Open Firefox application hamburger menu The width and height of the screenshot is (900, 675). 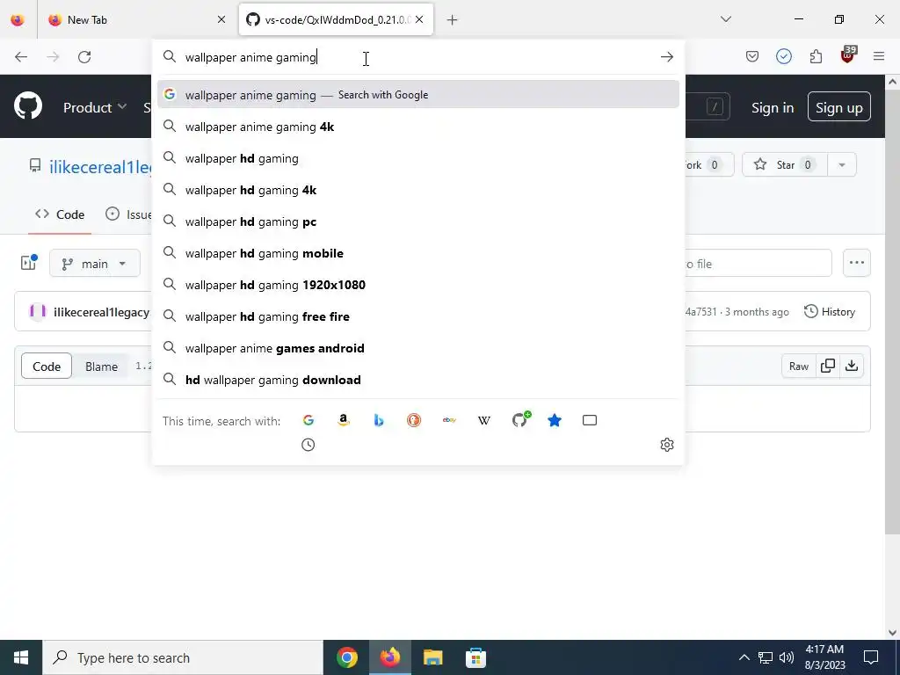point(879,56)
